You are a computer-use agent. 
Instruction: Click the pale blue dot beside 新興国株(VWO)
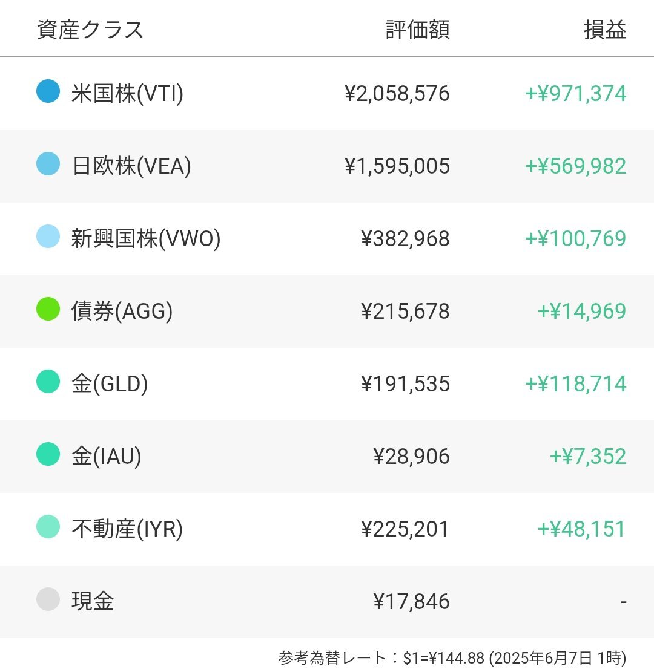[x=48, y=236]
